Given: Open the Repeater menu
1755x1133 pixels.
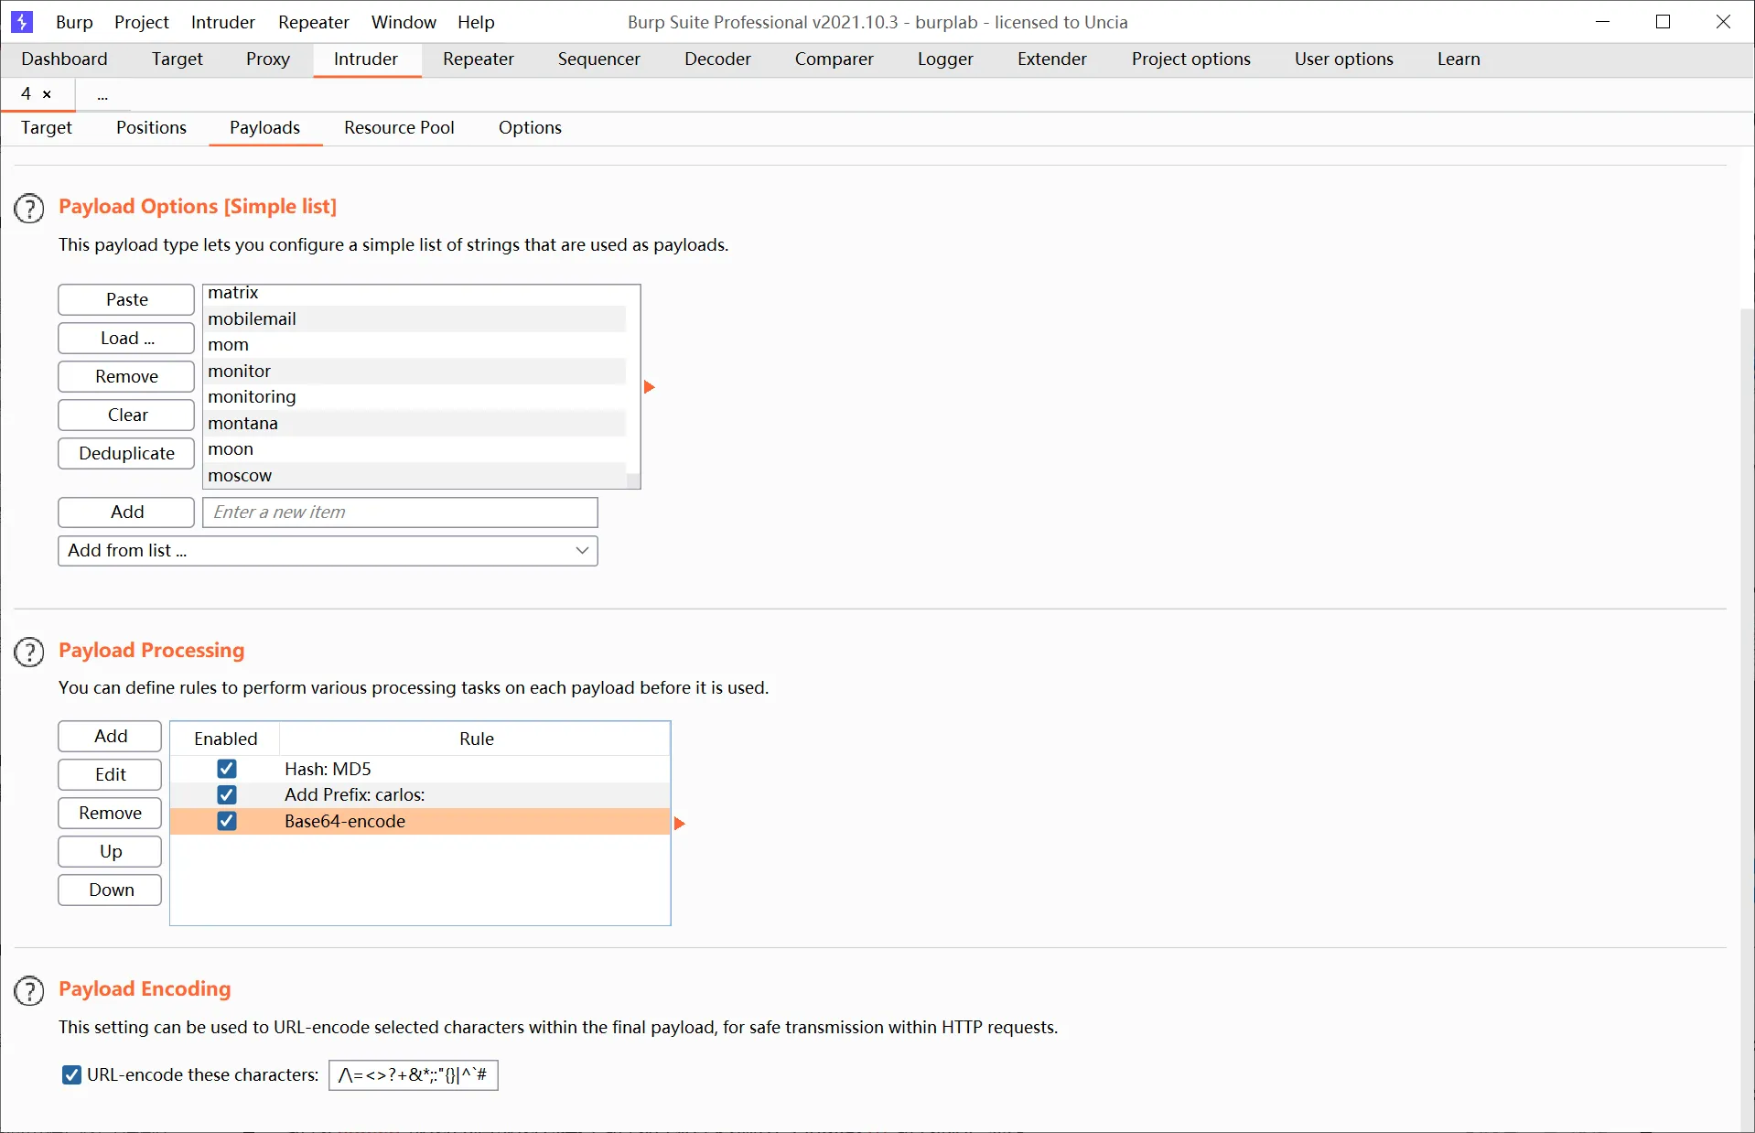Looking at the screenshot, I should 314,22.
